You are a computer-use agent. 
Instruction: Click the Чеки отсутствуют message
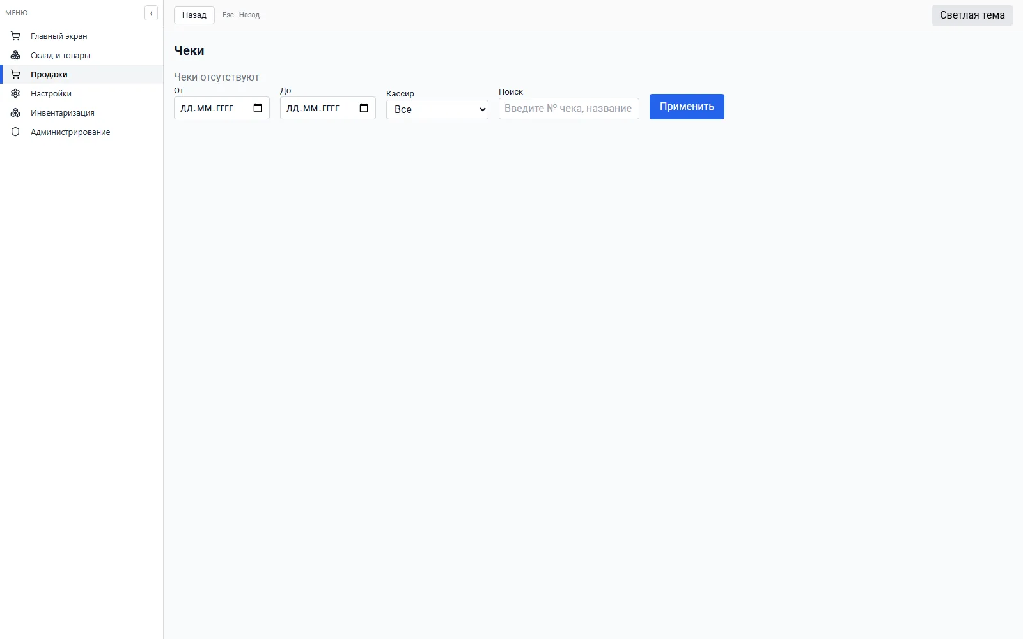click(x=217, y=77)
